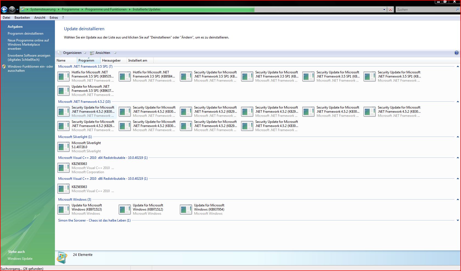Open the Ansichten dropdown arrow
This screenshot has height=271, width=461.
[115, 53]
